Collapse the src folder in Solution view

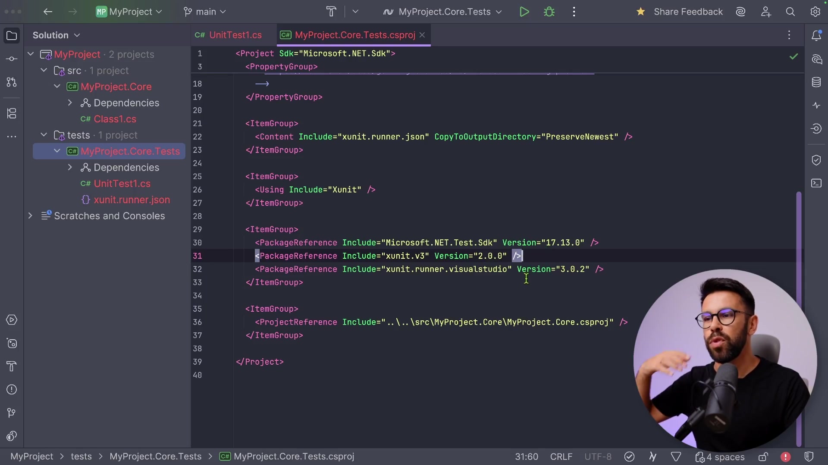[x=44, y=71]
